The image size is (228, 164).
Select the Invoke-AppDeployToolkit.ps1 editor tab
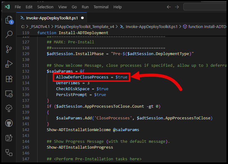[52, 18]
